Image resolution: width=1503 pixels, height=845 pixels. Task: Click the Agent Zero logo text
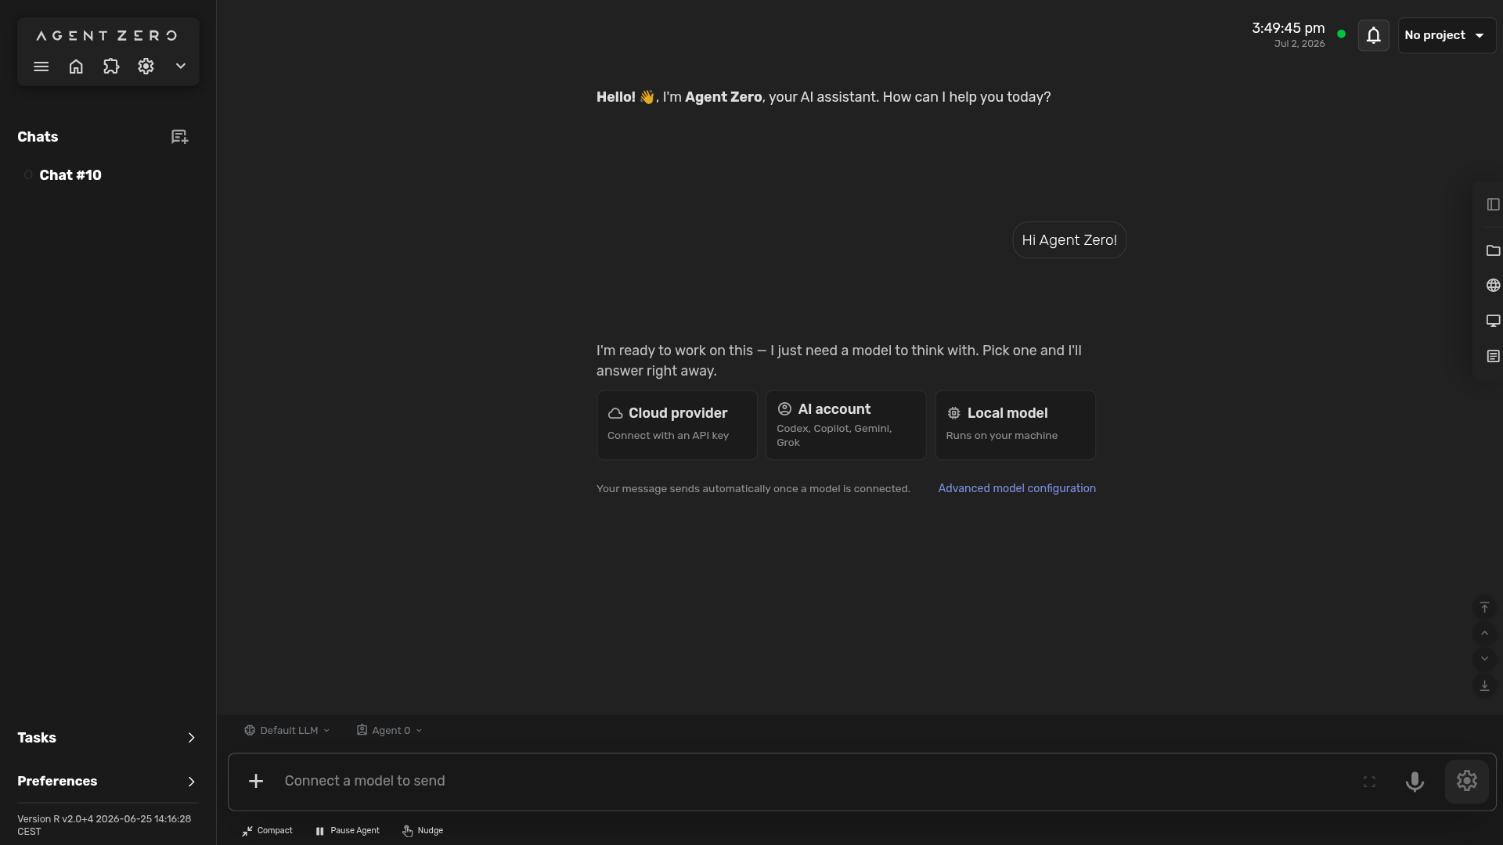click(x=107, y=35)
